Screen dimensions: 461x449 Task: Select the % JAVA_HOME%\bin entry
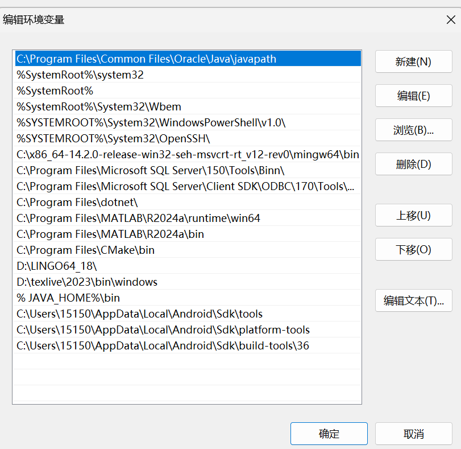[188, 297]
